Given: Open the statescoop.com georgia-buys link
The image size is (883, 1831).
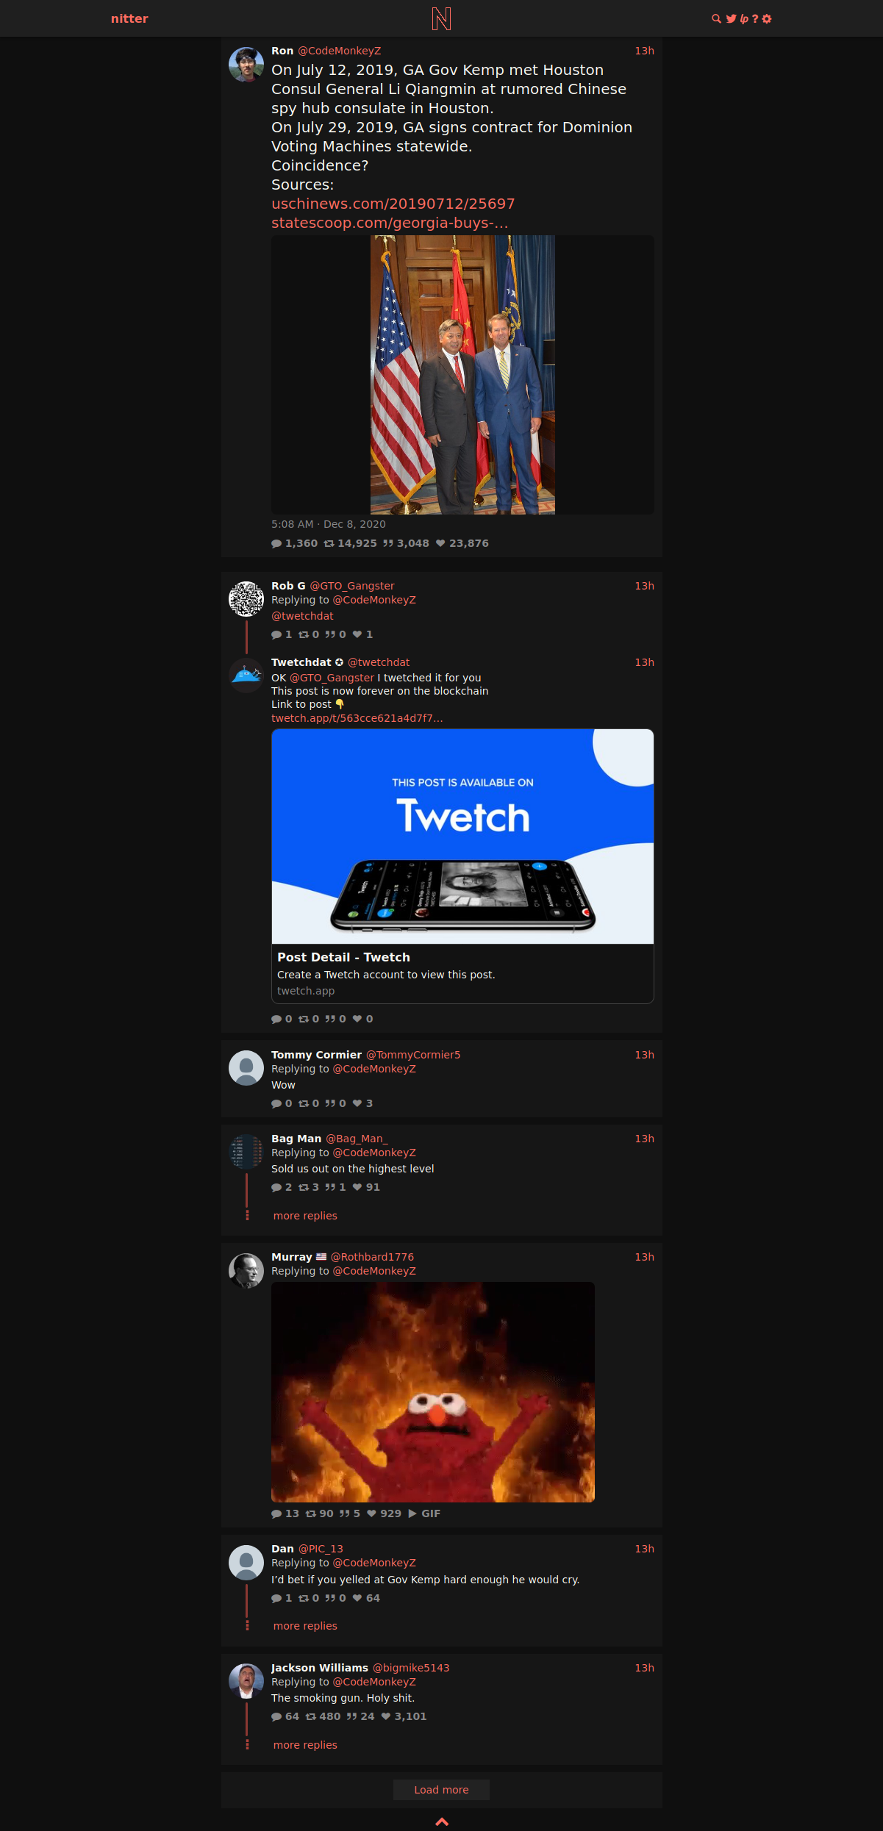Looking at the screenshot, I should tap(390, 223).
